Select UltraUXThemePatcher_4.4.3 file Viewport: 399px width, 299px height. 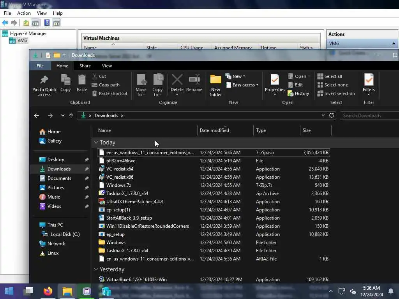click(213, 202)
